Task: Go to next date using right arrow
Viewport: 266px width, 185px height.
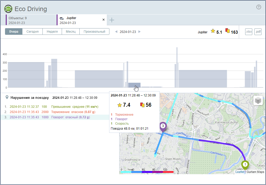Action: click(x=139, y=32)
